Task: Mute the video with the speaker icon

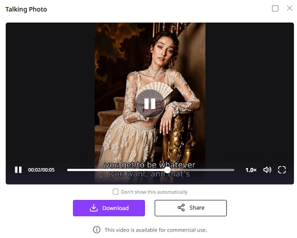Action: (x=267, y=170)
